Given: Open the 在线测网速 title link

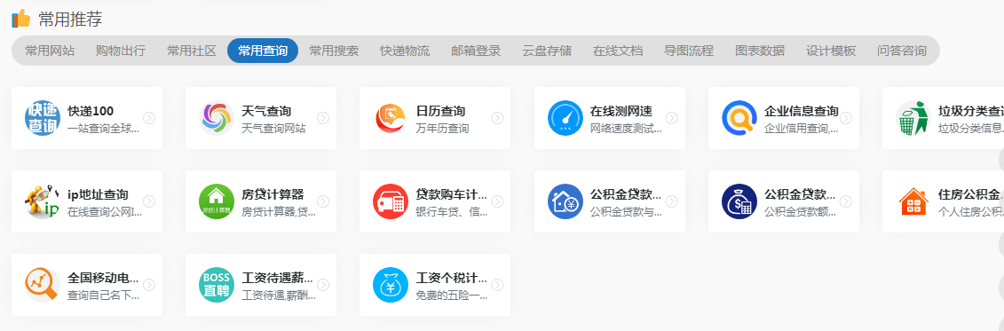Looking at the screenshot, I should click(621, 111).
